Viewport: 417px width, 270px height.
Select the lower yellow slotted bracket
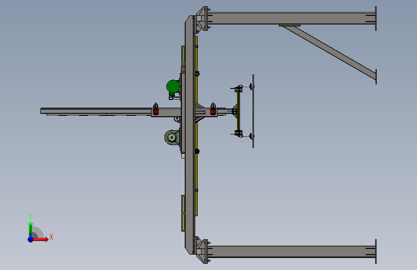(x=183, y=213)
